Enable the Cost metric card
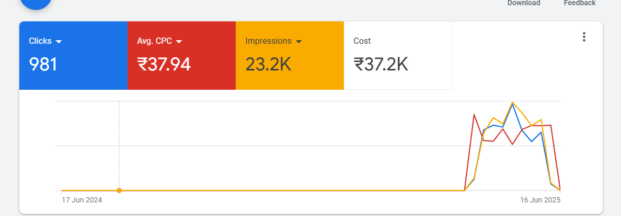The height and width of the screenshot is (216, 621). pos(398,55)
